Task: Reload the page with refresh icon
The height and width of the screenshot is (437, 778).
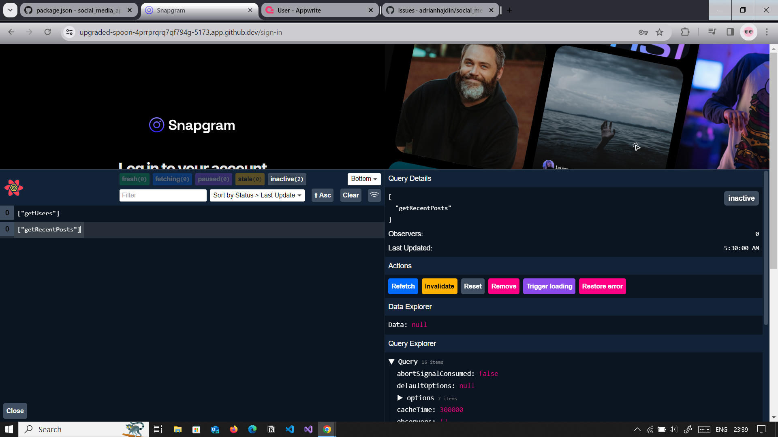Action: pos(48,32)
